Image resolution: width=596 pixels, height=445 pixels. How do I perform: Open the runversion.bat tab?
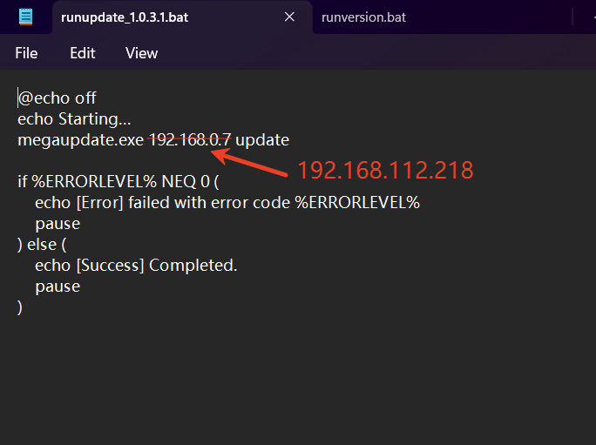pyautogui.click(x=363, y=17)
